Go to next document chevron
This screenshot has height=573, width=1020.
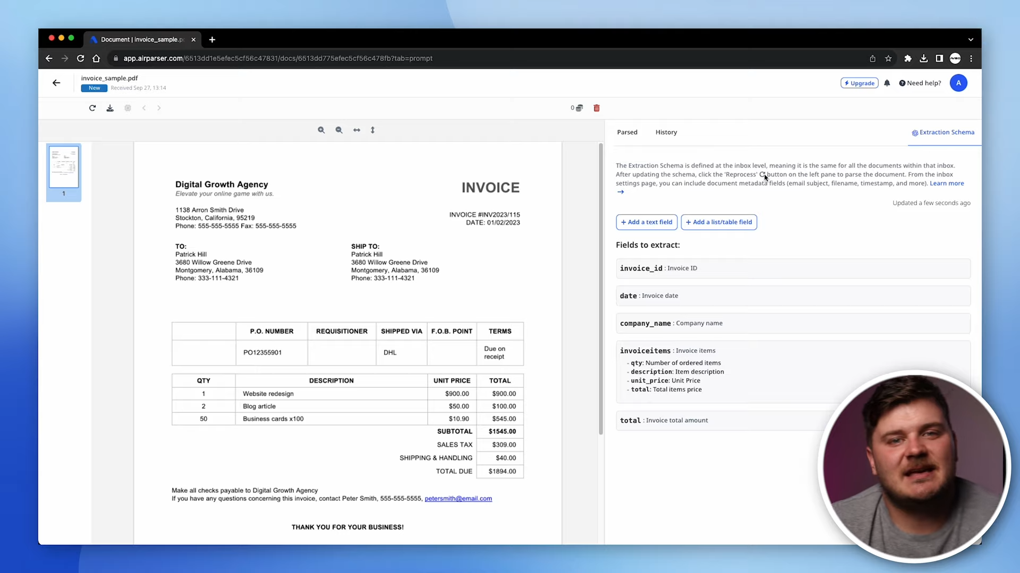[x=159, y=108]
